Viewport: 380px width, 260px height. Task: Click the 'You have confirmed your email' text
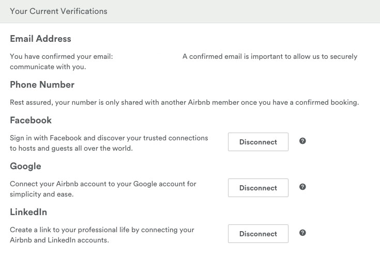click(x=62, y=56)
